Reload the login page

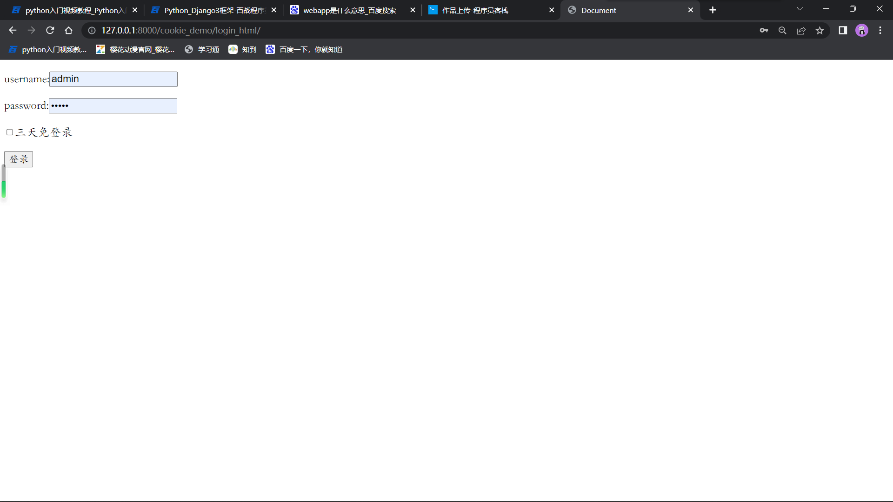[x=50, y=30]
